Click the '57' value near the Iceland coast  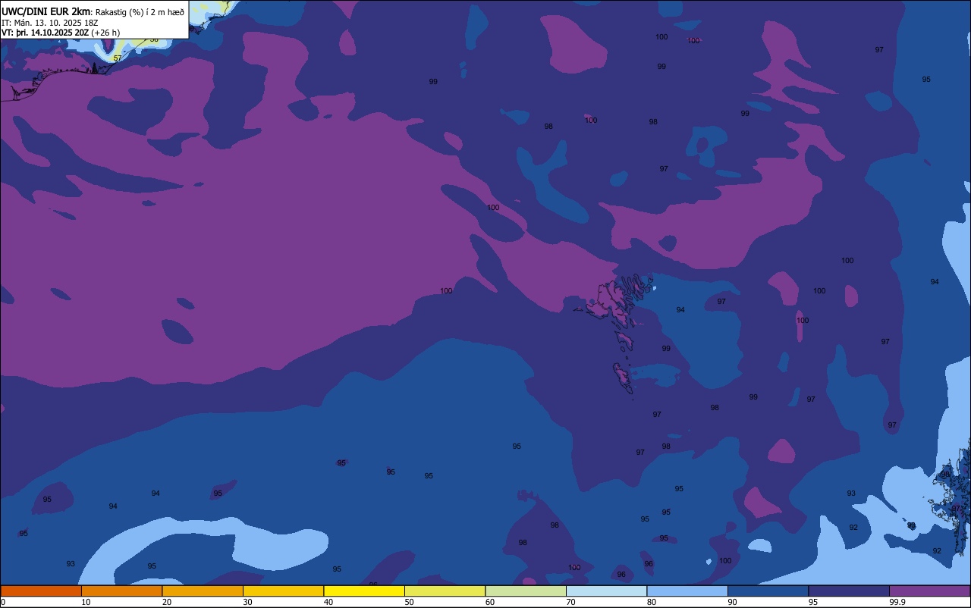tap(117, 58)
